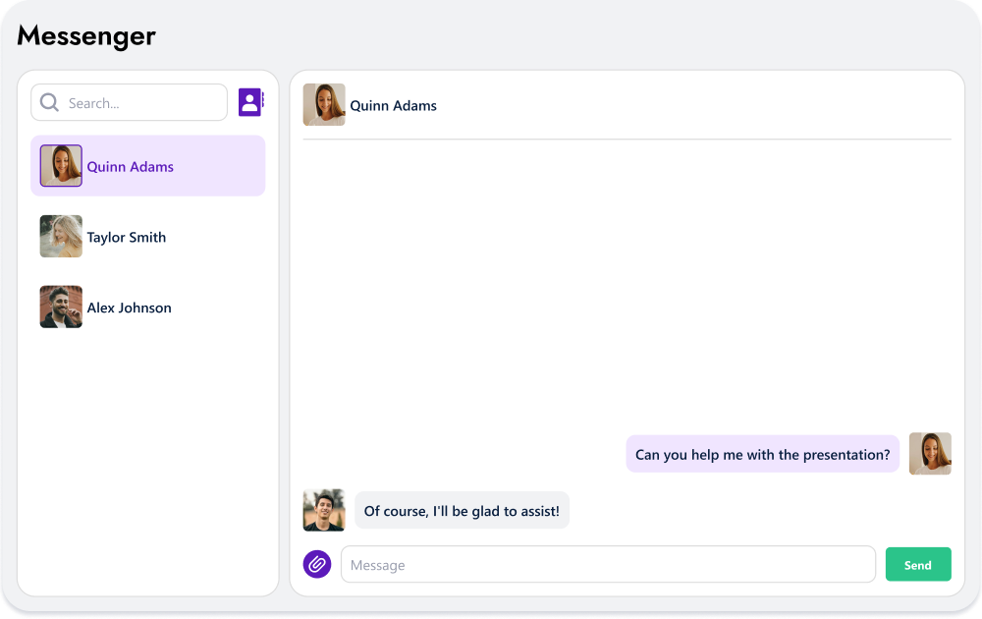Click Quinn Adams name in the chat header
The image size is (982, 619).
(x=393, y=105)
